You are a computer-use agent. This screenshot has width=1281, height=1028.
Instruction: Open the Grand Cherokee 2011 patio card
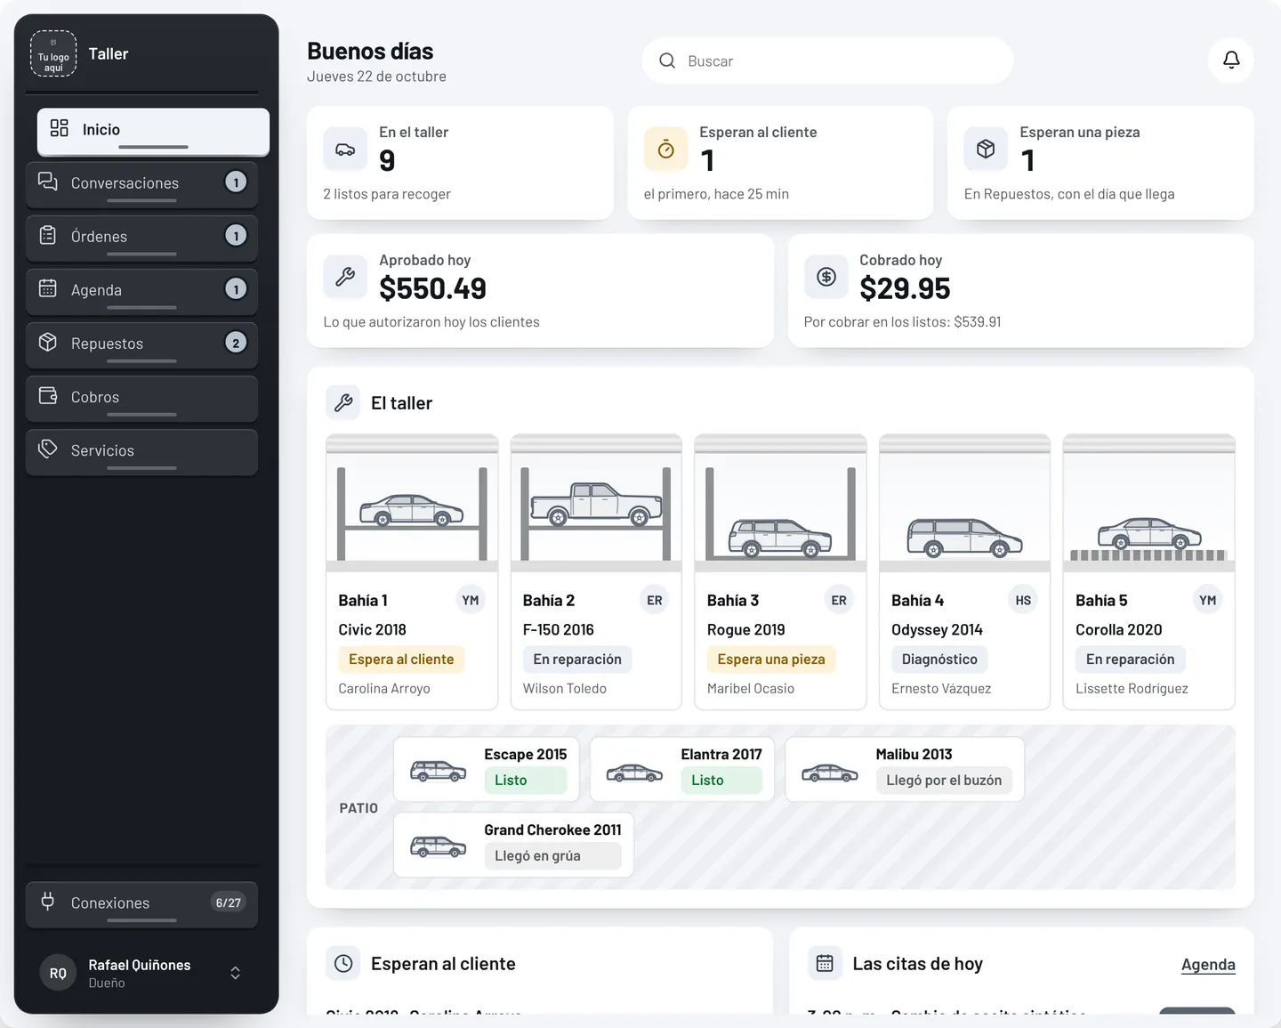[x=513, y=845]
